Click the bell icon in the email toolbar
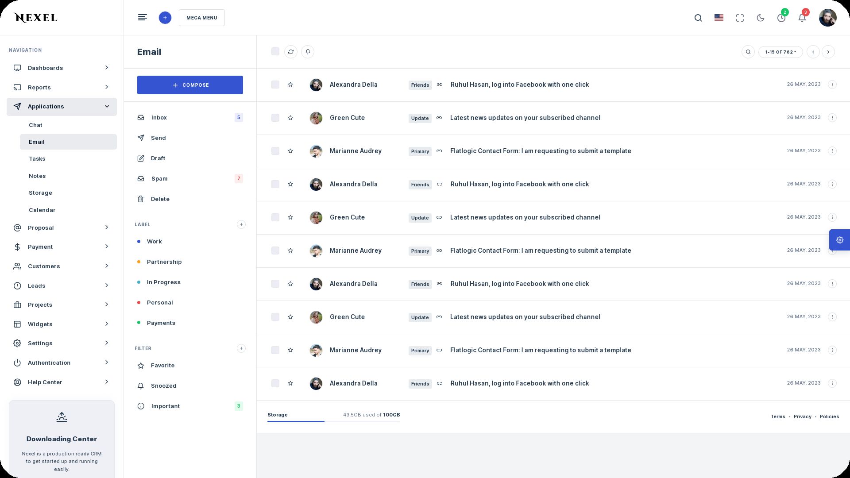 pos(308,52)
